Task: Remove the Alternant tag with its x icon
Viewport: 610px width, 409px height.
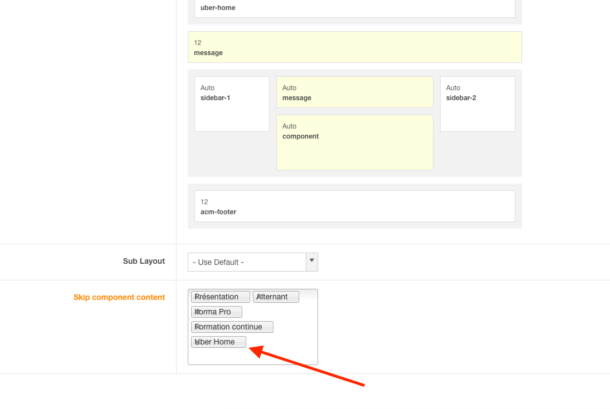Action: point(258,297)
